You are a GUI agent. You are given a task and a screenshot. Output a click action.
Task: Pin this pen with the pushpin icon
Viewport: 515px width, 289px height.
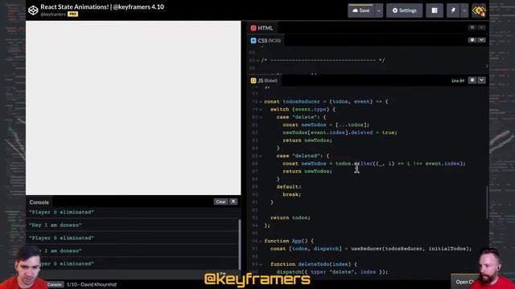tap(453, 10)
